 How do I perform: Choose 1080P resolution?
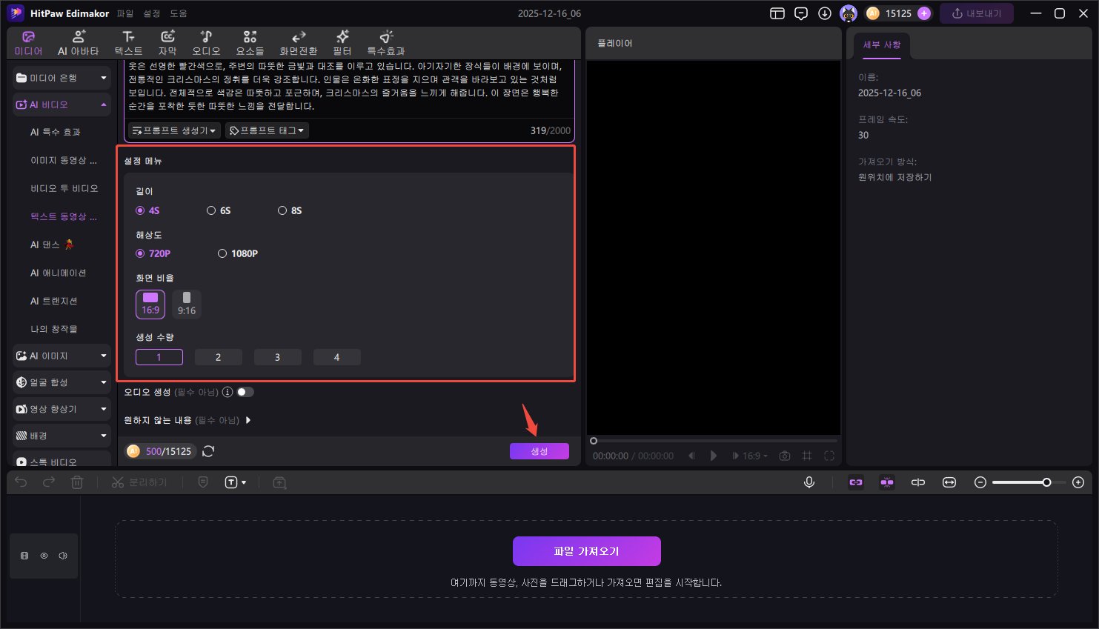click(222, 253)
